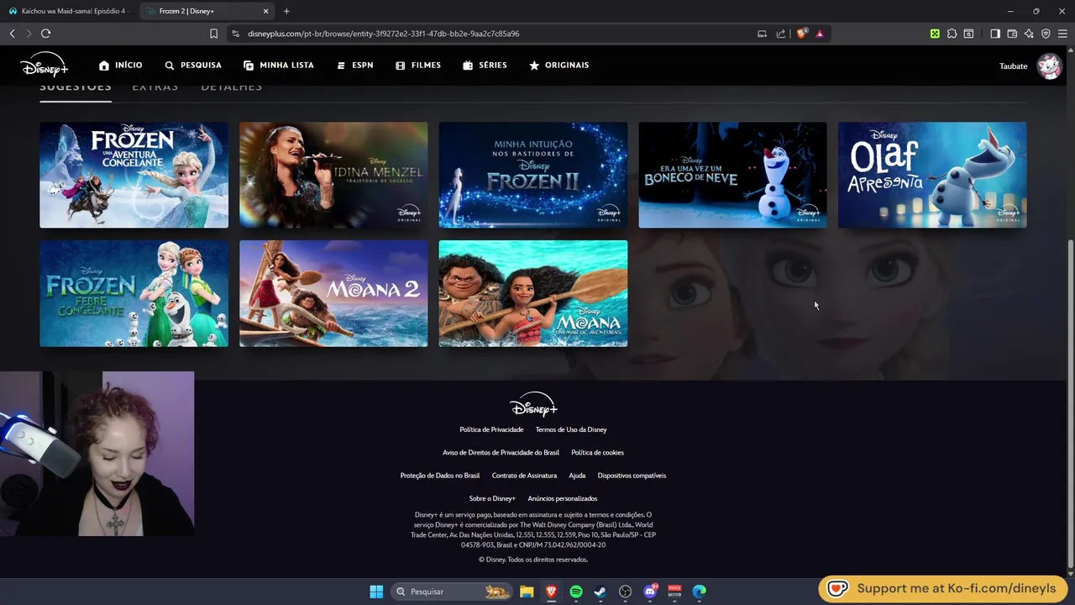Open the Originais section
Viewport: 1075px width, 605px height.
558,65
